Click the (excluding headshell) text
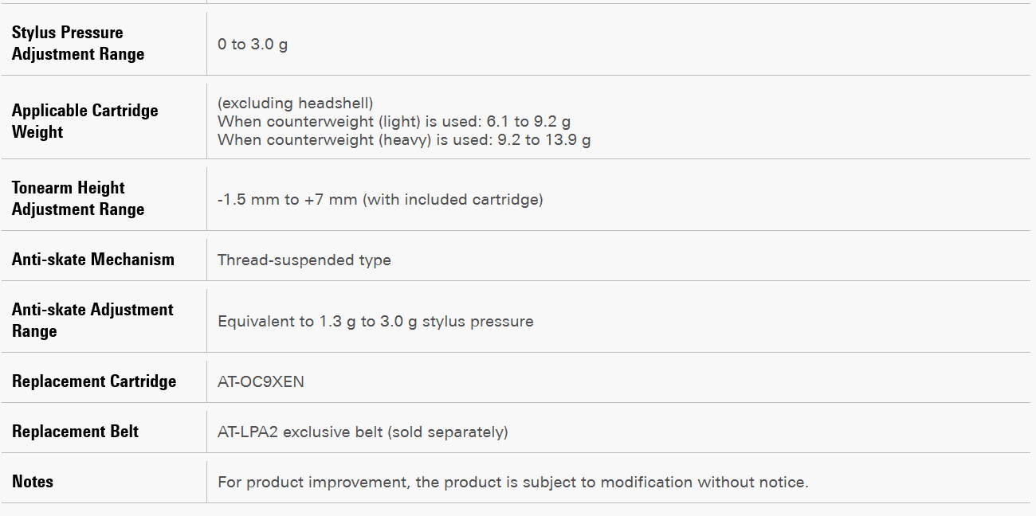This screenshot has height=516, width=1036. tap(295, 103)
